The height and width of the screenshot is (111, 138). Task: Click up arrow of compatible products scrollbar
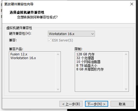coord(58,54)
